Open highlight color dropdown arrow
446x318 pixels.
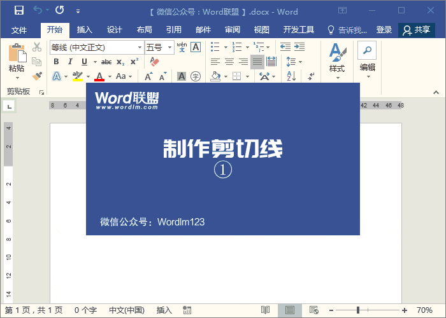click(x=88, y=77)
